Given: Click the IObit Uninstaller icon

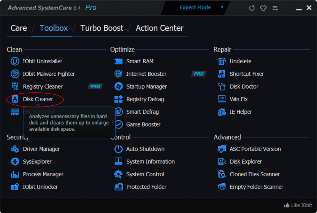Looking at the screenshot, I should click(x=15, y=61).
